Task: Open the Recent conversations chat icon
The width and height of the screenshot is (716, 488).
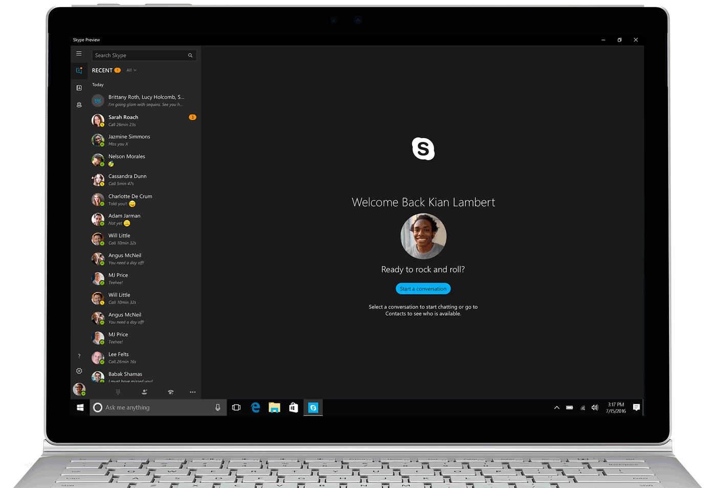Action: coord(79,71)
